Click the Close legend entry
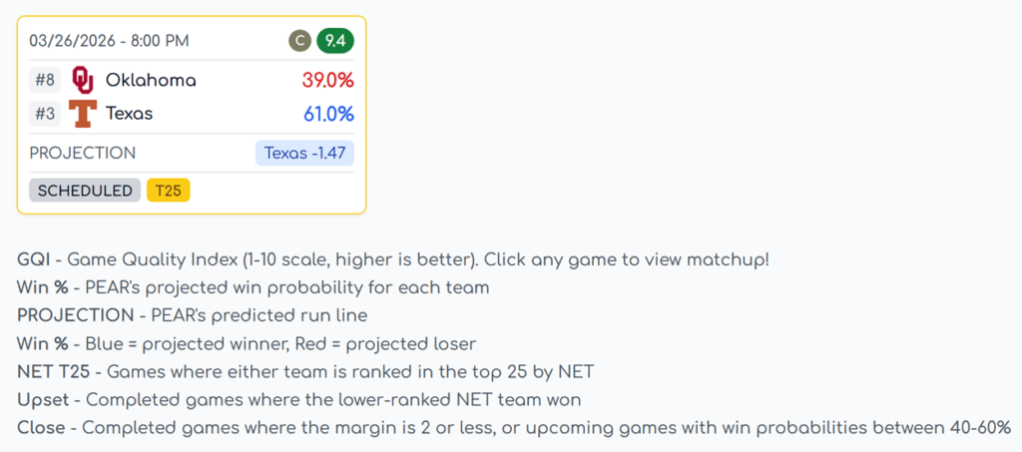Viewport: 1022px width, 452px height. 514,428
